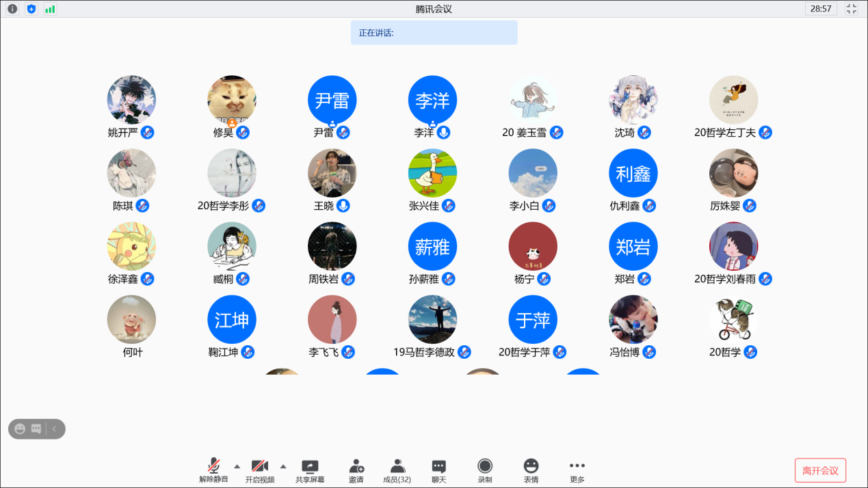The height and width of the screenshot is (488, 868).
Task: Turn on video (开启视频)
Action: (259, 471)
